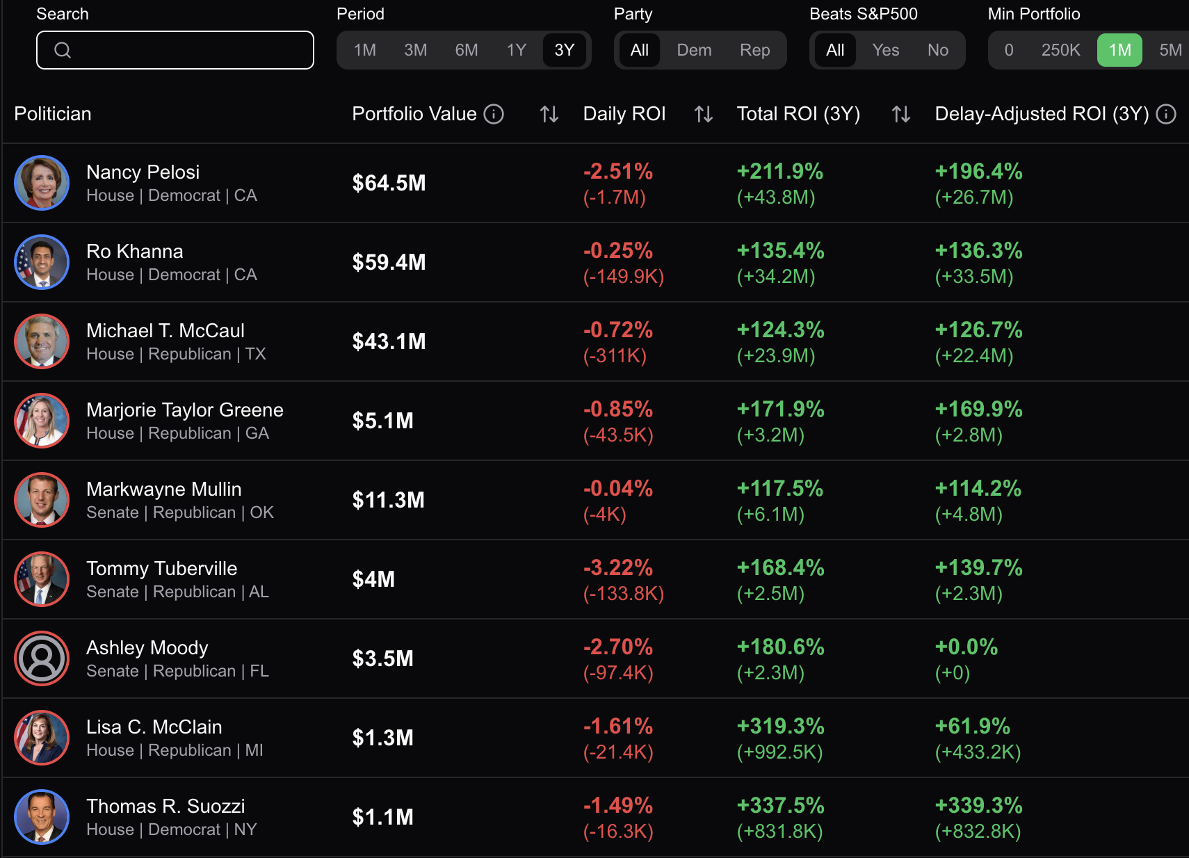Image resolution: width=1189 pixels, height=858 pixels.
Task: Choose No for Beats S&P500
Action: pos(938,50)
